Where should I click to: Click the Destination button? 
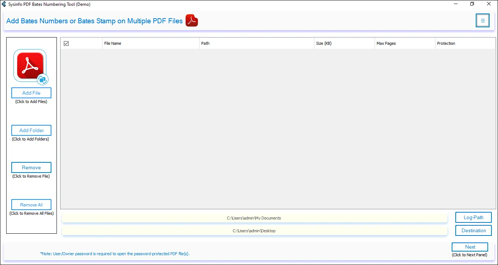(473, 230)
